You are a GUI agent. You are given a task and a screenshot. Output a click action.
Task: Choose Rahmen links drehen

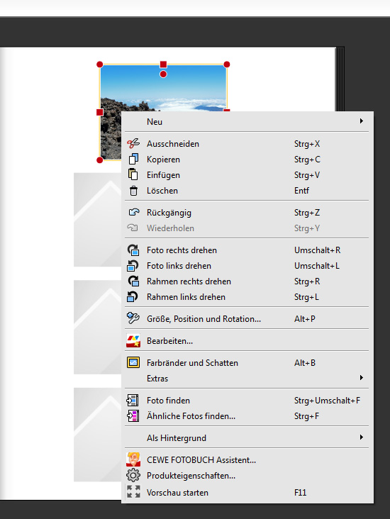coord(247,296)
